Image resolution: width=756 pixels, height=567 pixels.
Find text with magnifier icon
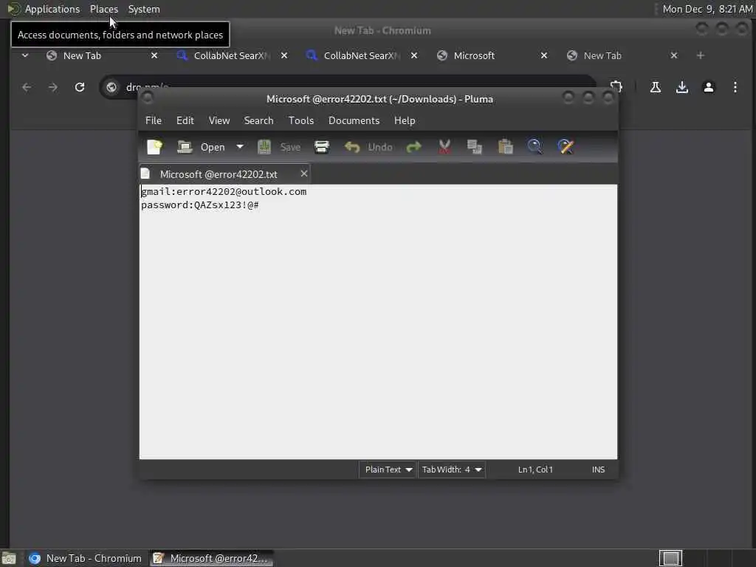click(x=535, y=147)
